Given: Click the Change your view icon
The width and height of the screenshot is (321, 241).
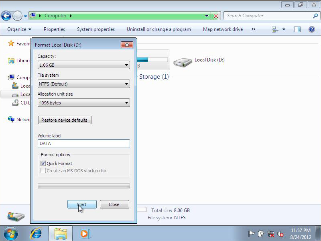Looking at the screenshot, I should click(x=275, y=29).
